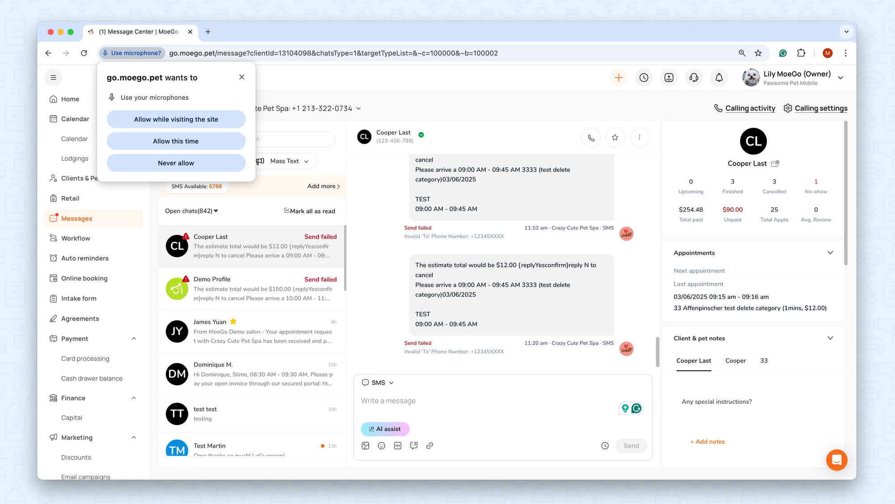895x504 pixels.
Task: Open Workflow in the sidebar
Action: point(76,239)
